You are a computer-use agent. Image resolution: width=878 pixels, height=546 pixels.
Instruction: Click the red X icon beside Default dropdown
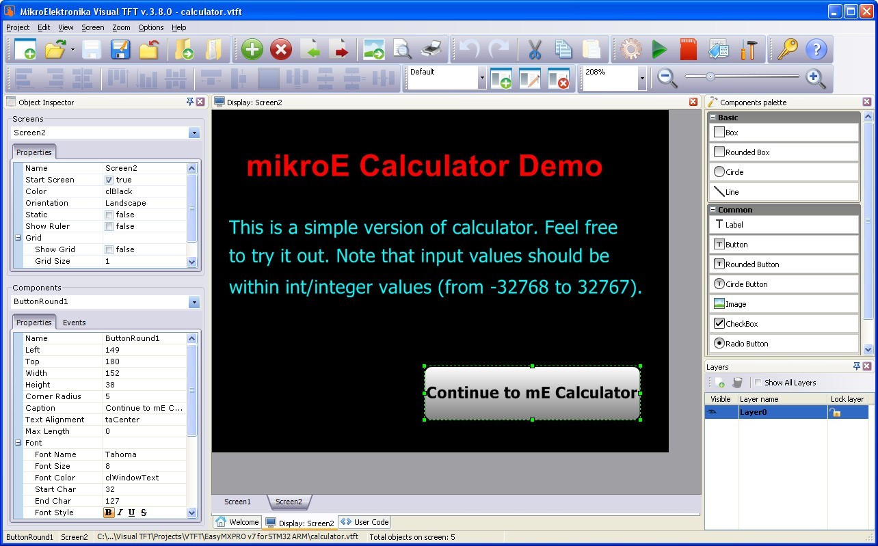pyautogui.click(x=558, y=78)
